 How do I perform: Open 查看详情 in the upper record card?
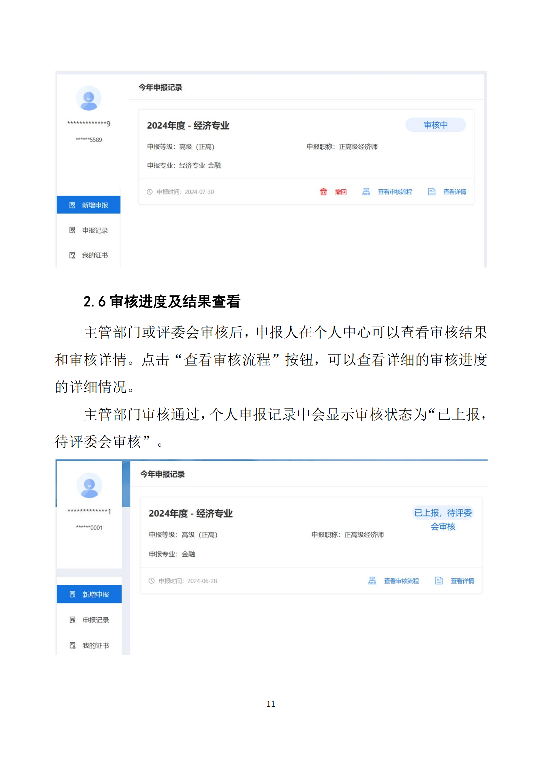click(x=454, y=192)
